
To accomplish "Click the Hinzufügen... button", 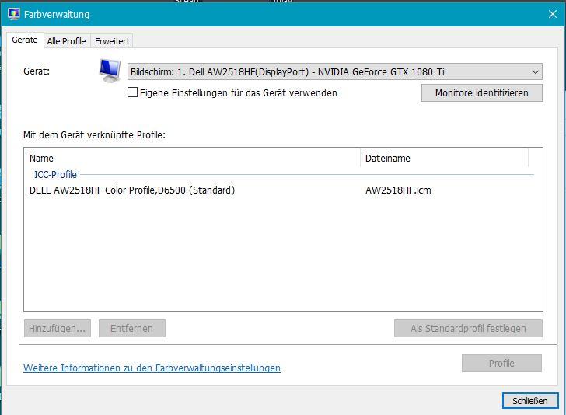I will pos(58,329).
